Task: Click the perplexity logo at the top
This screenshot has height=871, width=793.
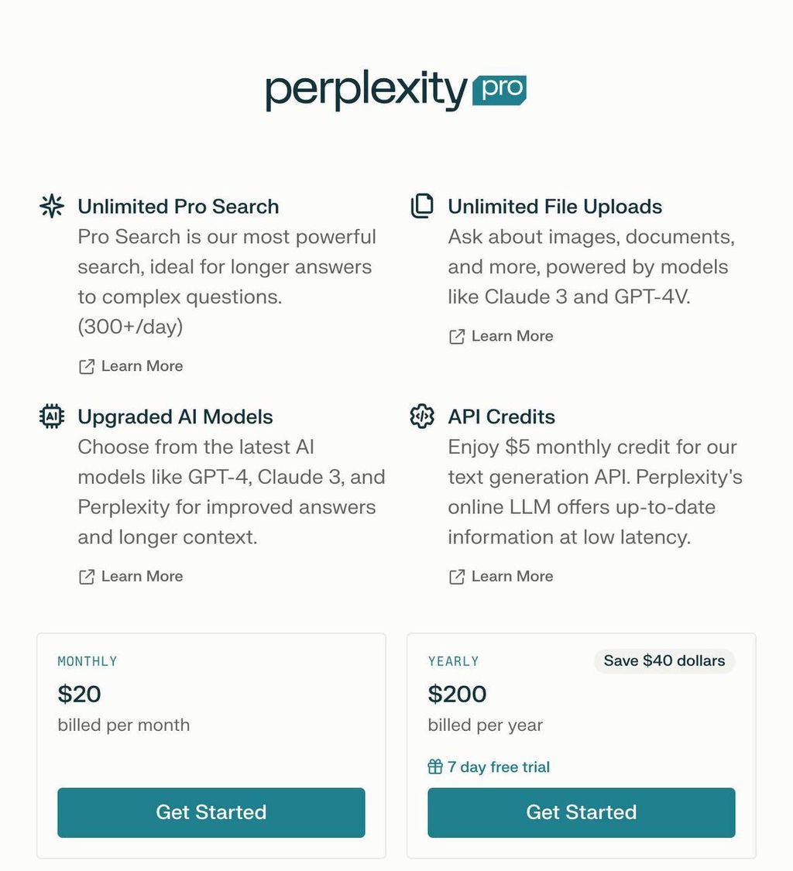Action: (x=367, y=90)
